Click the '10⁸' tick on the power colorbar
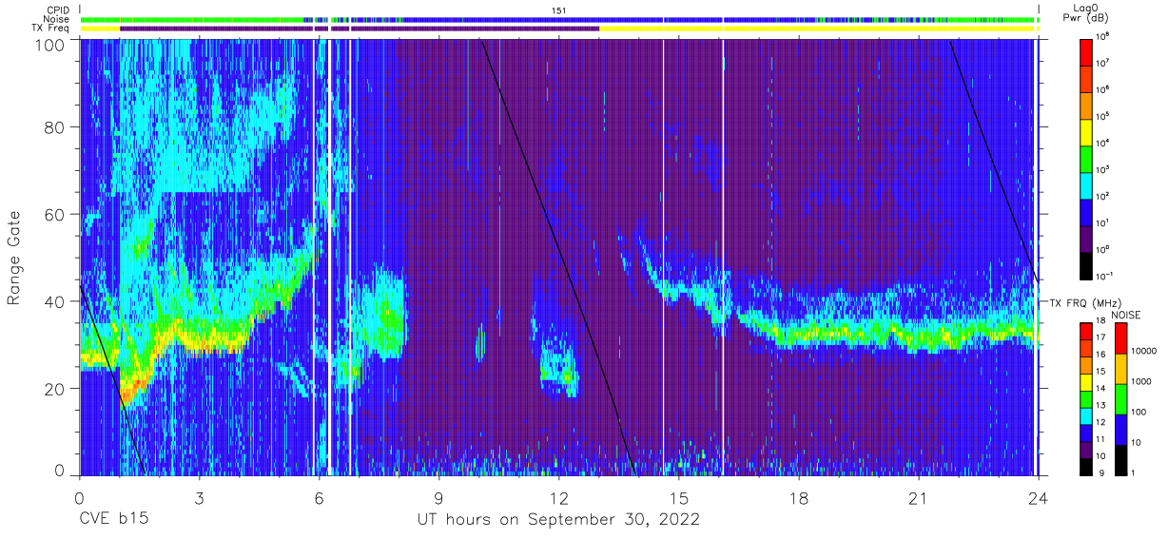The height and width of the screenshot is (539, 1168). [1104, 36]
